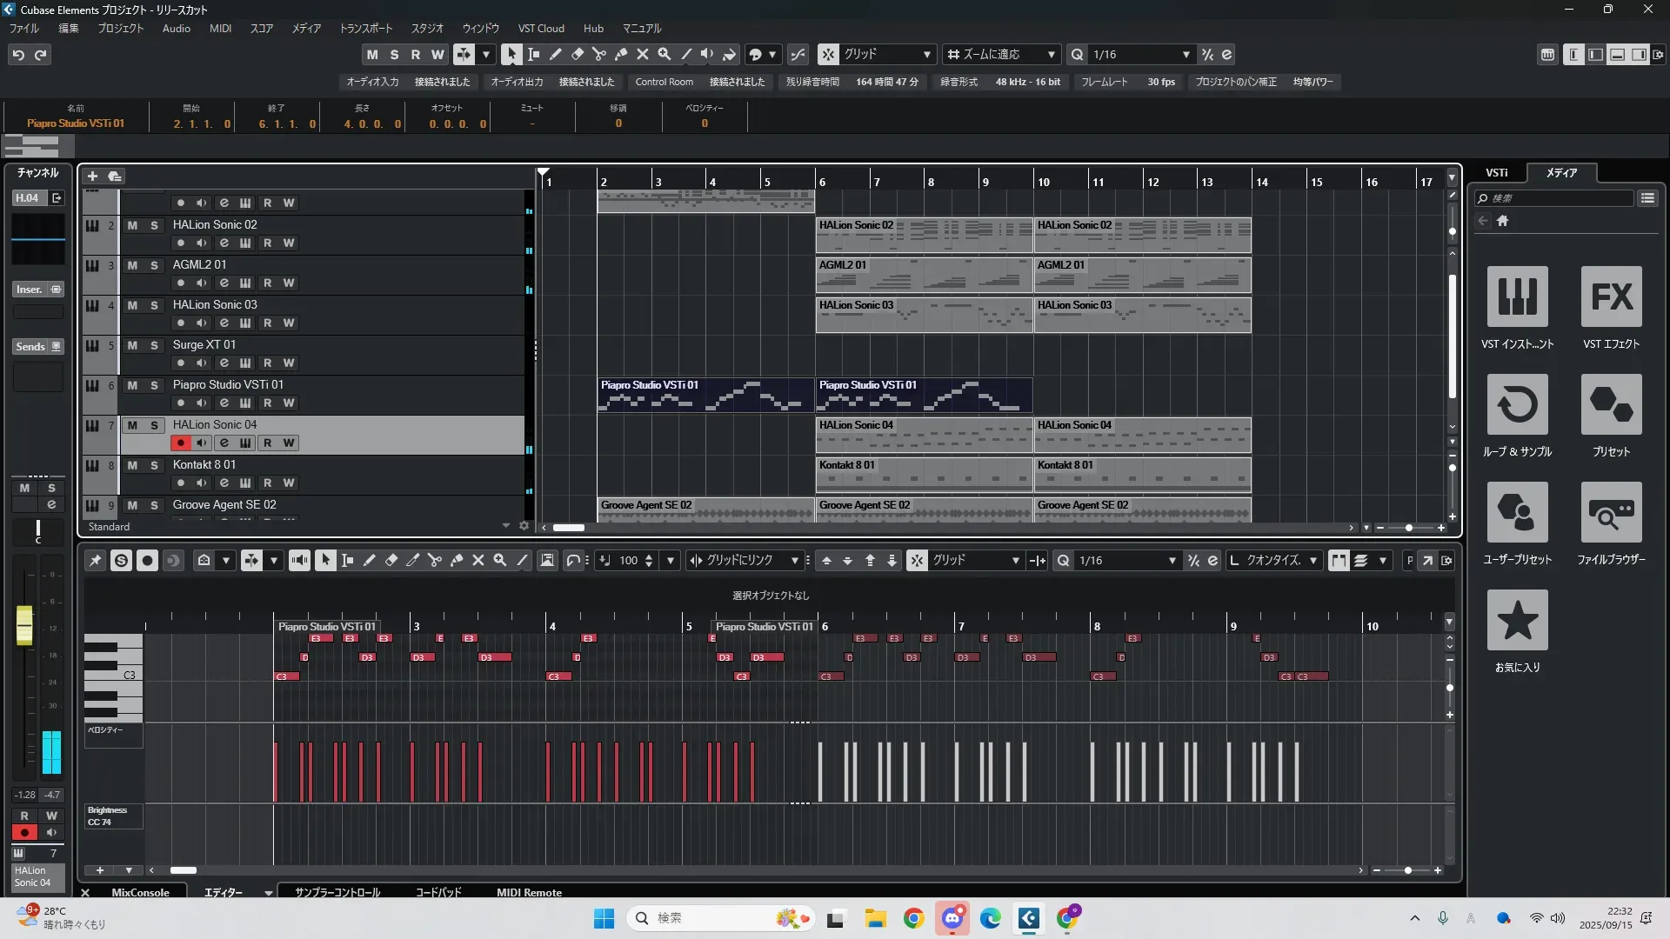Screen dimensions: 1670x939
Task: Select the Draw pencil tool in main toolbar
Action: (556, 54)
